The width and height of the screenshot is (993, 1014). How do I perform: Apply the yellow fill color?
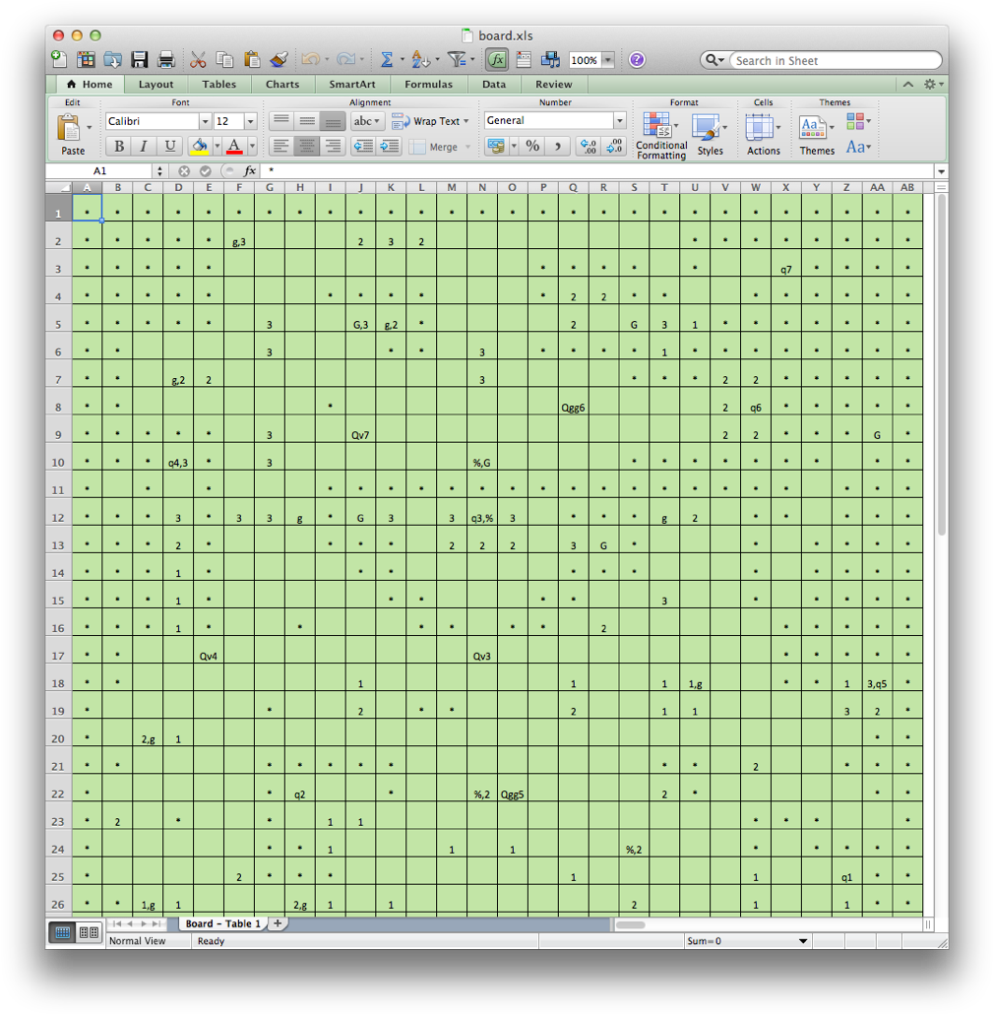click(200, 146)
